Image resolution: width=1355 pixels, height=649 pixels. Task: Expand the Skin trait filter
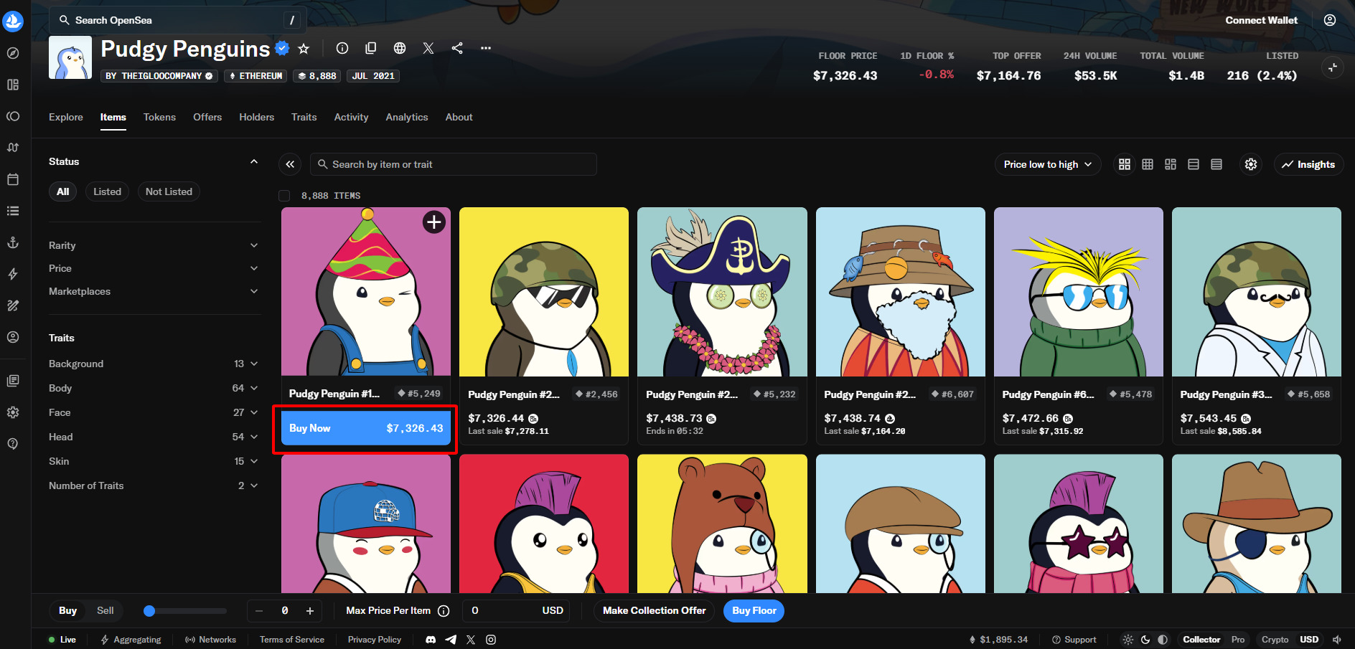(153, 461)
